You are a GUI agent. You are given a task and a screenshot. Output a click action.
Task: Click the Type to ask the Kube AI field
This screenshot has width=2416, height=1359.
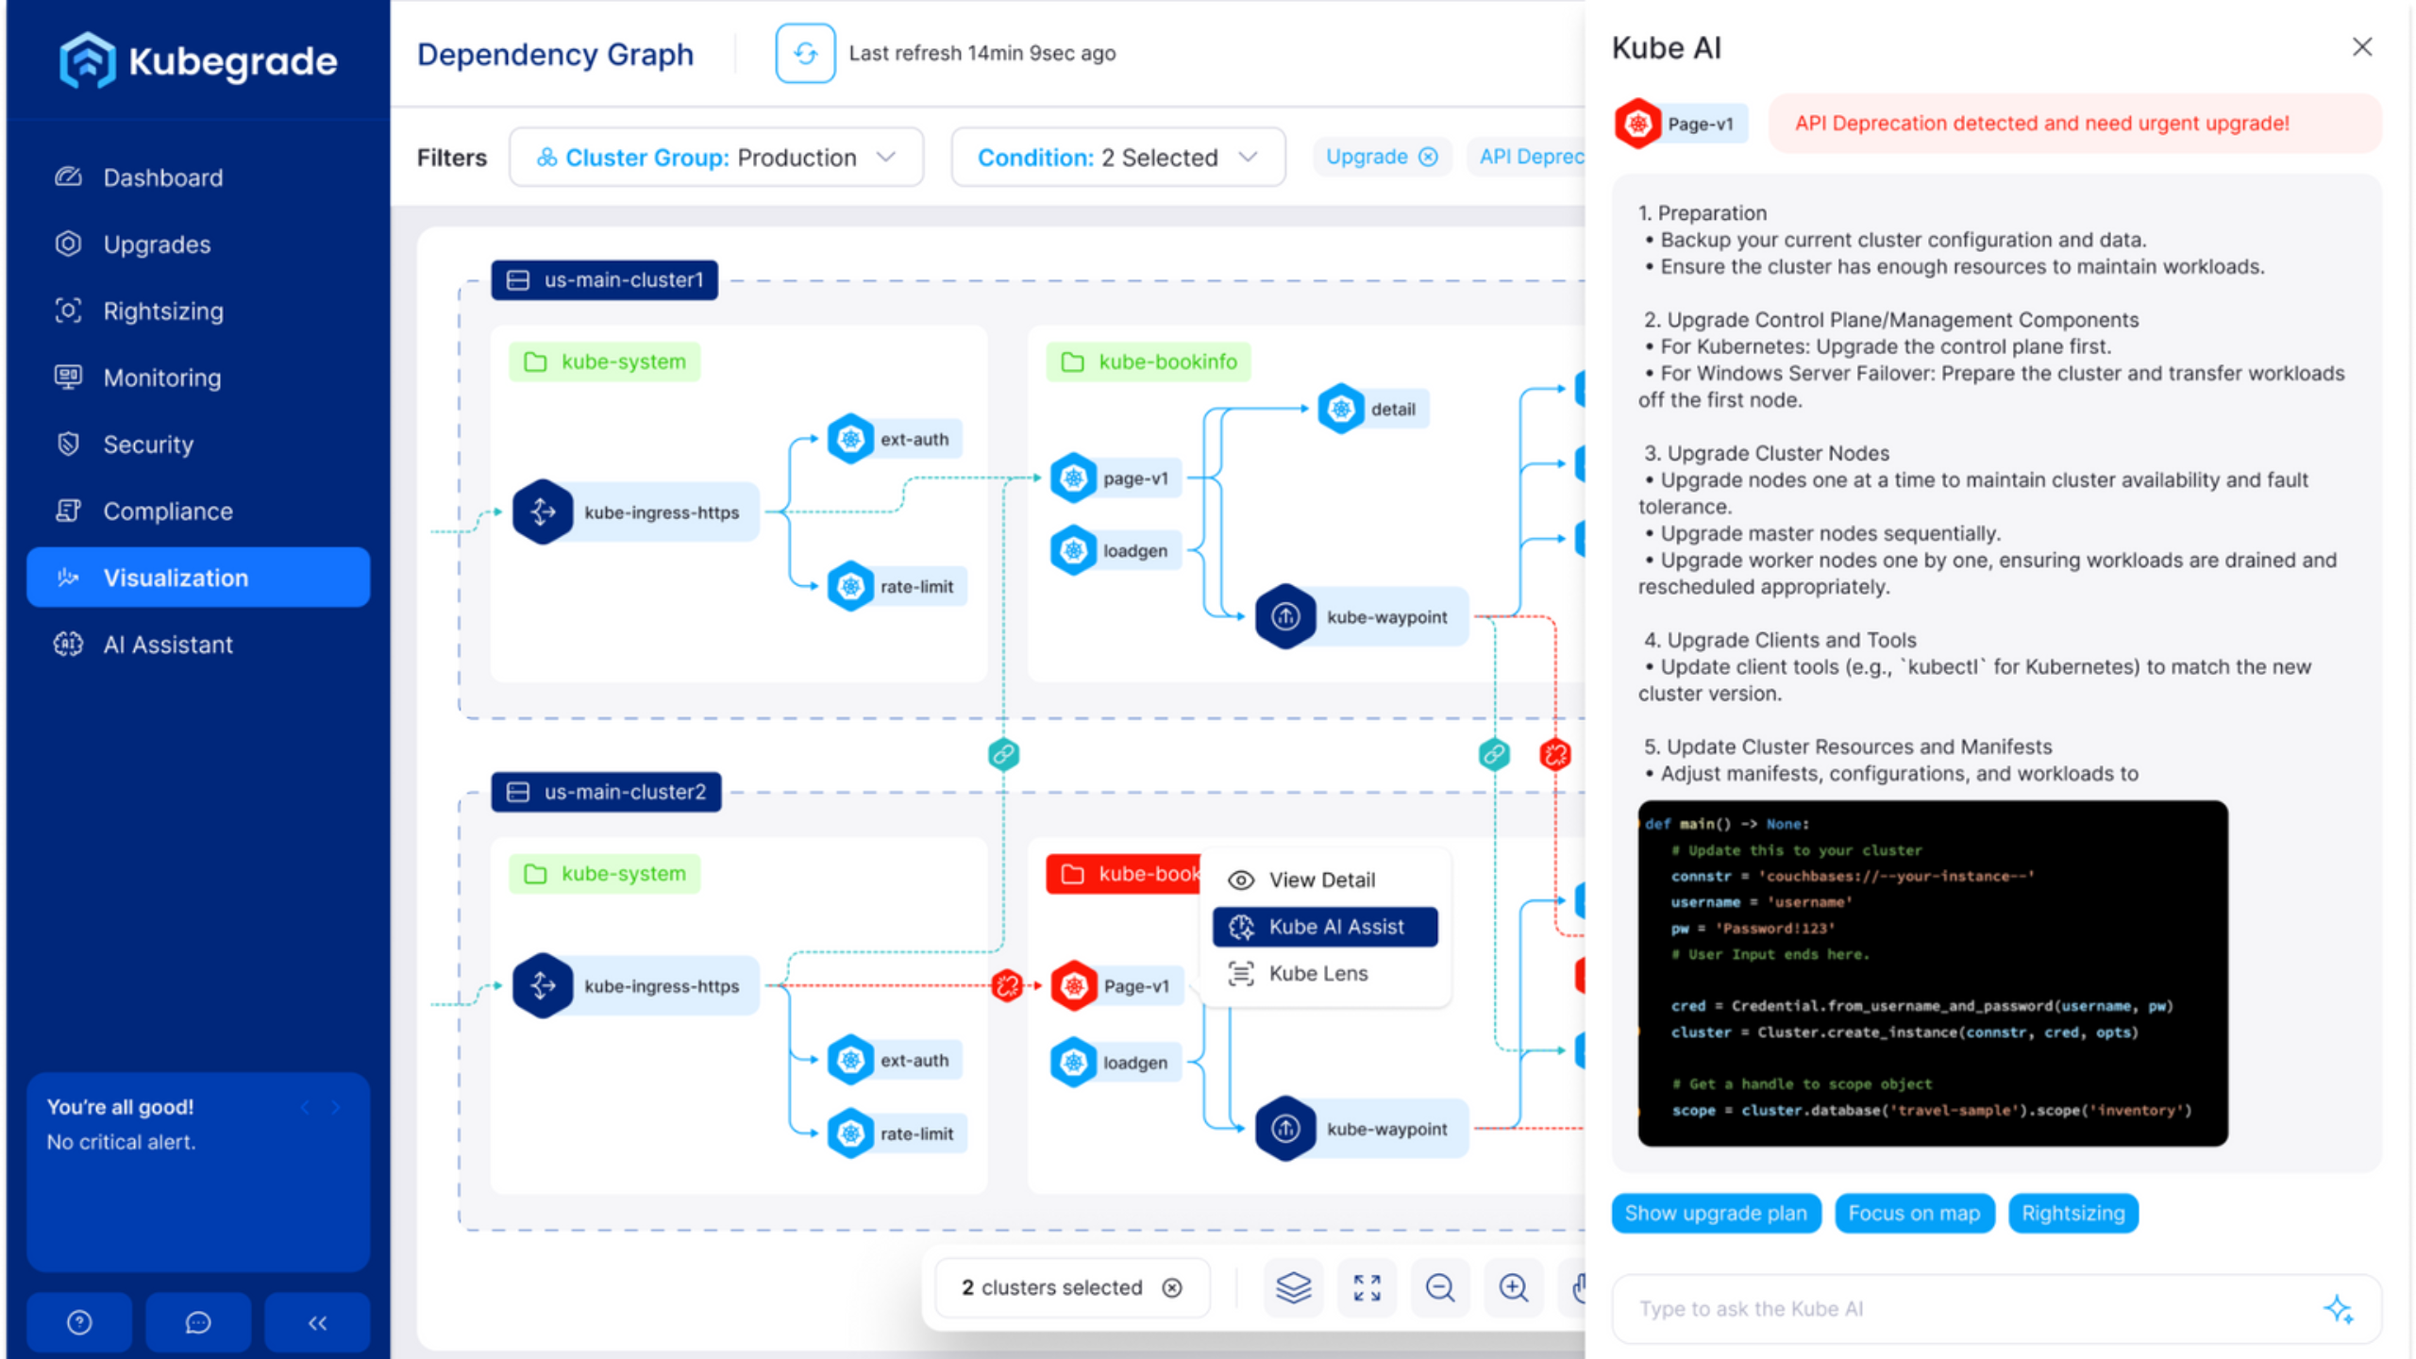(x=1963, y=1309)
